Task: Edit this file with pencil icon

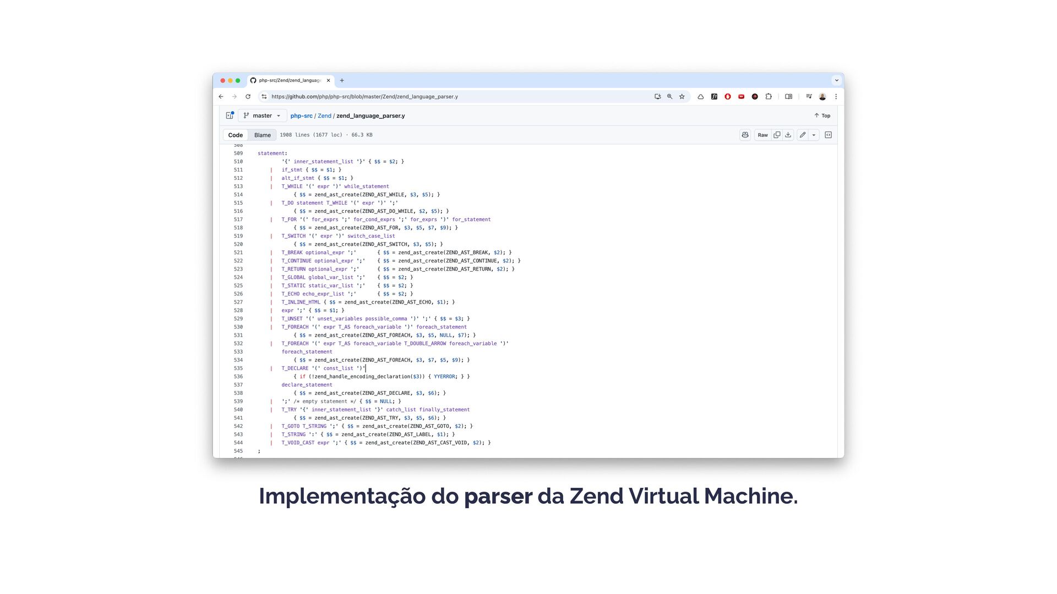Action: coord(803,135)
